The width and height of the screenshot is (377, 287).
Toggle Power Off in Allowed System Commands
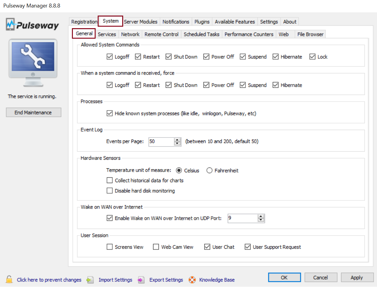coord(206,57)
